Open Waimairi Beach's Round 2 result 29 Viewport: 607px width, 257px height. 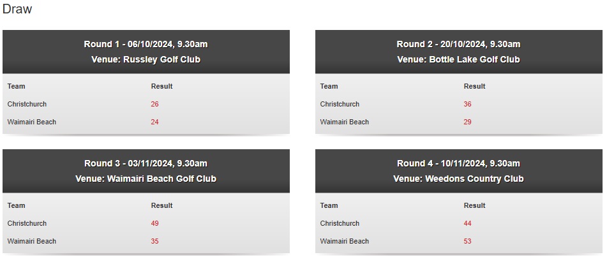click(468, 122)
